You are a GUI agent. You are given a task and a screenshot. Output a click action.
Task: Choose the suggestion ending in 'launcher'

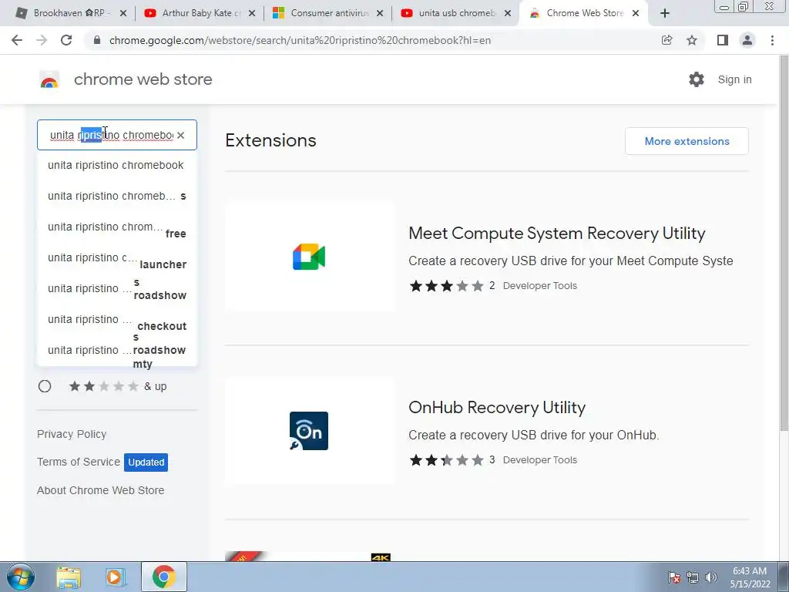(x=116, y=258)
